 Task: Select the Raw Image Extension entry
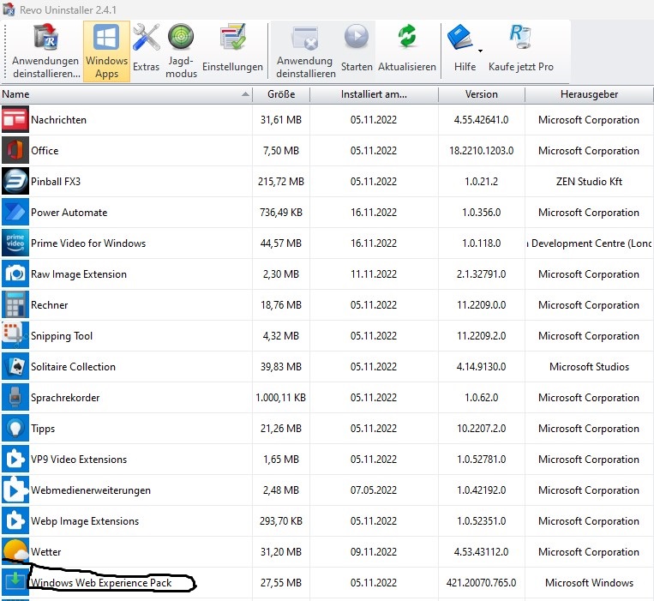pos(78,274)
